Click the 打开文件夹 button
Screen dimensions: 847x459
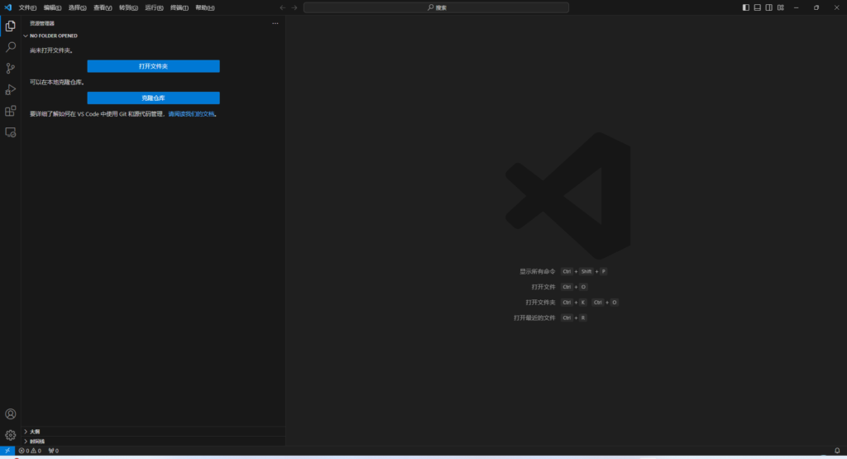pyautogui.click(x=153, y=66)
